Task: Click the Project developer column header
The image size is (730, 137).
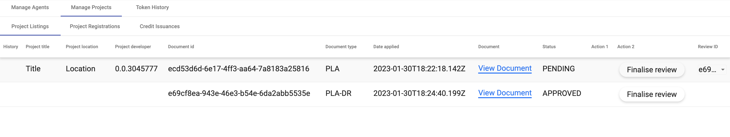Action: coord(133,46)
